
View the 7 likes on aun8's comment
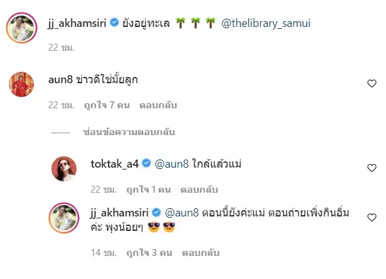107,105
